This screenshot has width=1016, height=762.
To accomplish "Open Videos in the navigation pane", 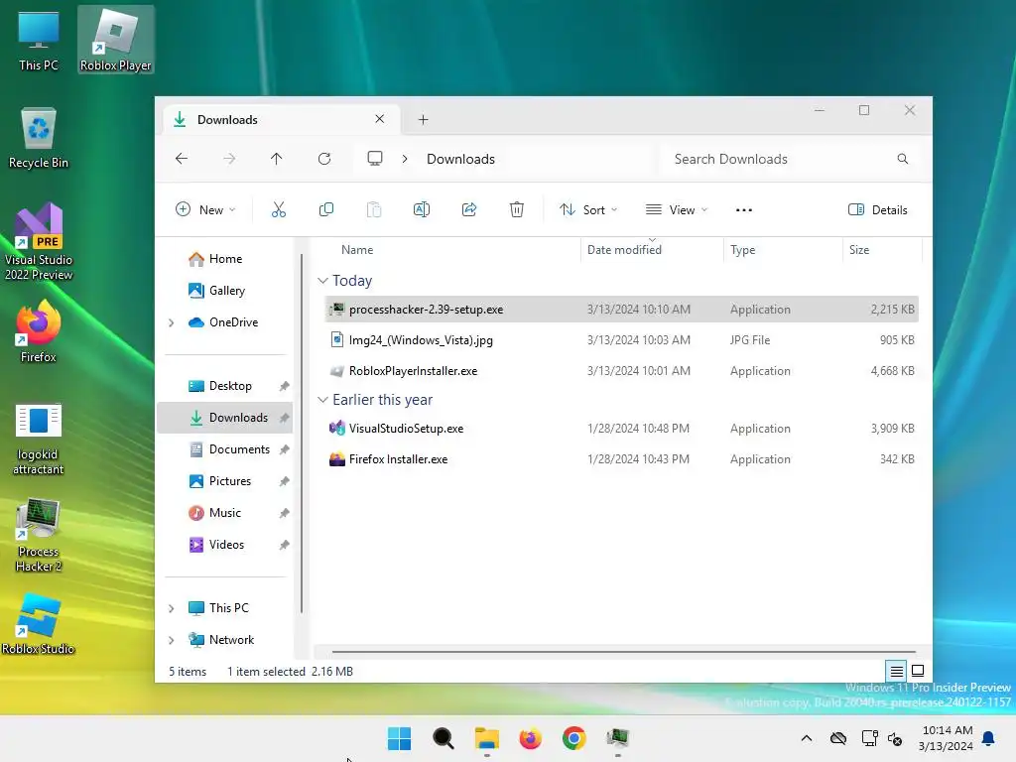I will coord(224,545).
